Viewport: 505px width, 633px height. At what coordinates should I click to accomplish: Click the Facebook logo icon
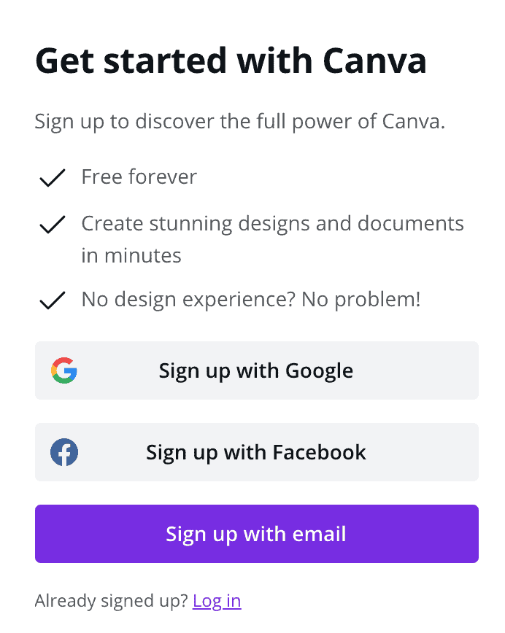[64, 452]
